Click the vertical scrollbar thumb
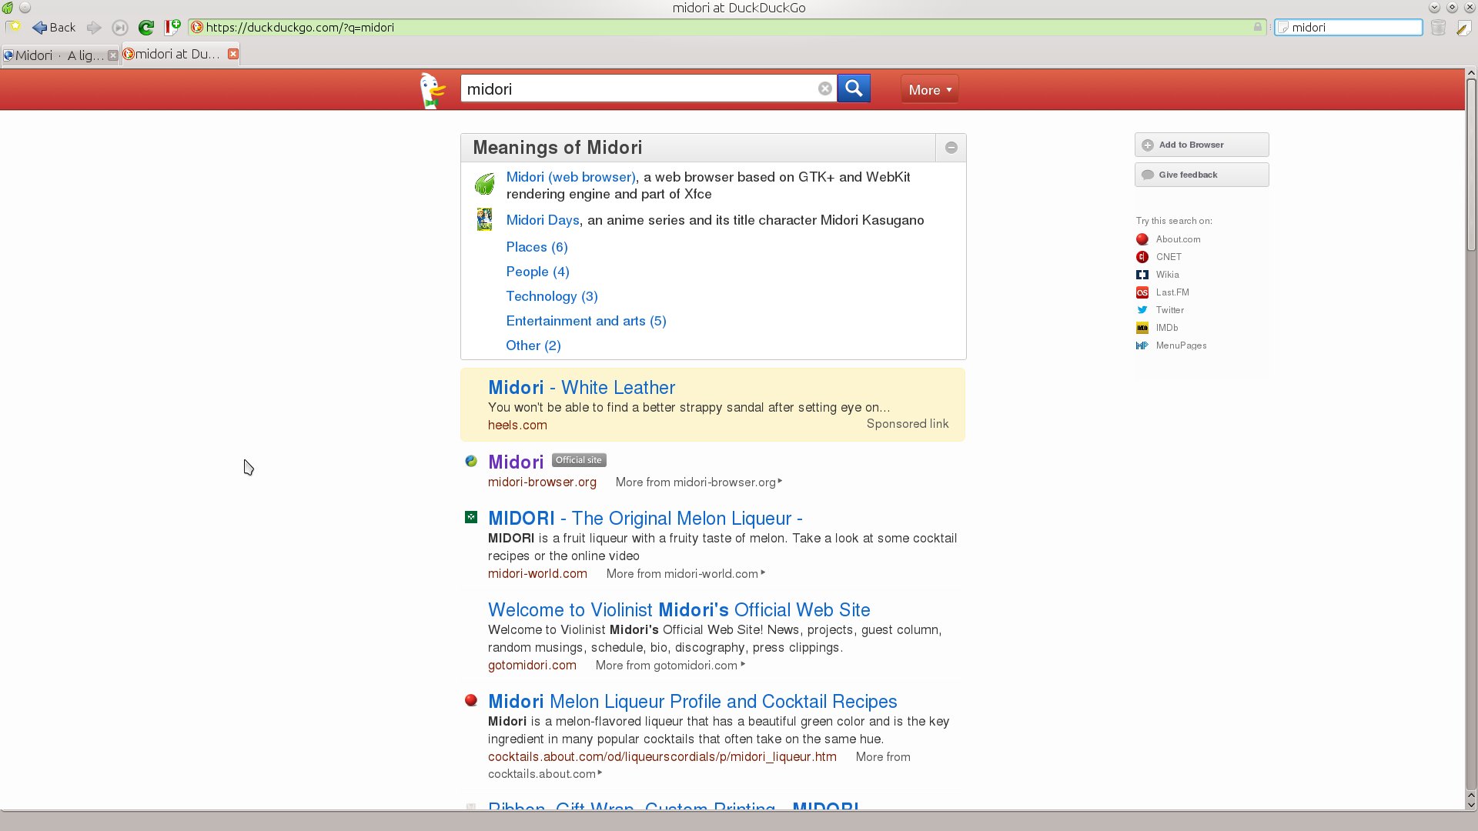The height and width of the screenshot is (831, 1478). [1471, 165]
